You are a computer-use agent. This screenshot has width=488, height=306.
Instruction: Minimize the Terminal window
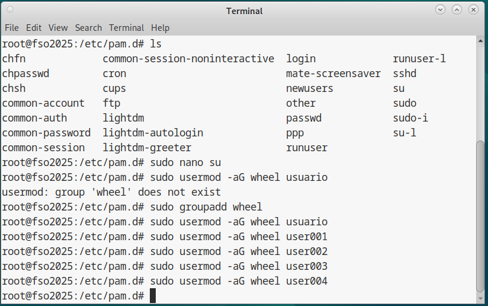[x=440, y=10]
